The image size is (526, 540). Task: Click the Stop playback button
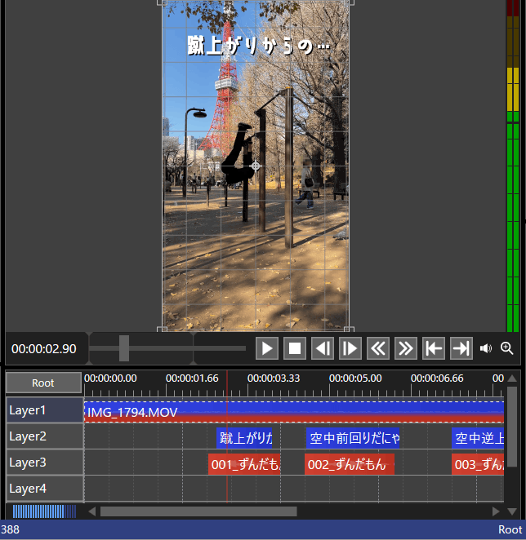tap(295, 349)
